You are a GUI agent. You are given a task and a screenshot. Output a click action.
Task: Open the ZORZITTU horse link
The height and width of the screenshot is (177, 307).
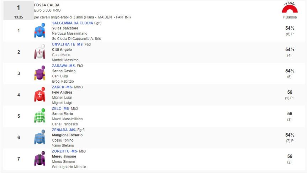pos(61,151)
